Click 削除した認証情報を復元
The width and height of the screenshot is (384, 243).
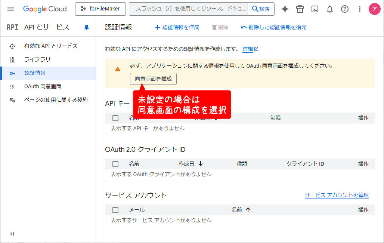coord(273,27)
